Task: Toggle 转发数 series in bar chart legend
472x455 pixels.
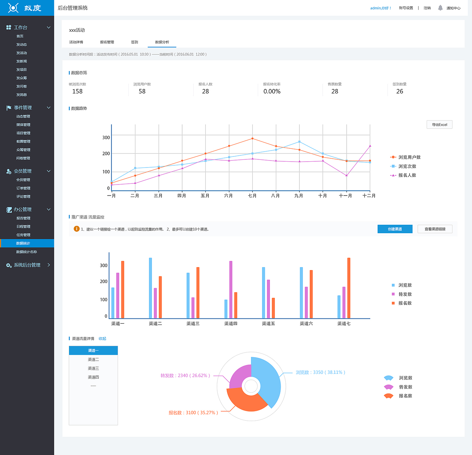Action: pyautogui.click(x=402, y=294)
